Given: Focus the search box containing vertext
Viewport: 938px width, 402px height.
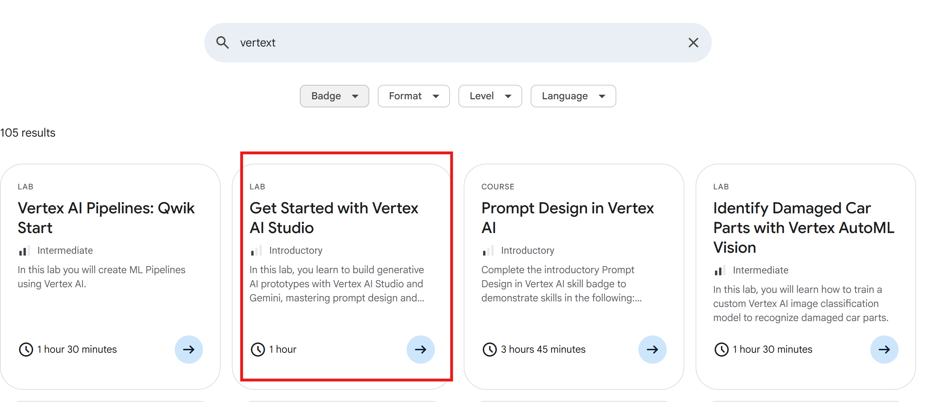Looking at the screenshot, I should coord(458,43).
